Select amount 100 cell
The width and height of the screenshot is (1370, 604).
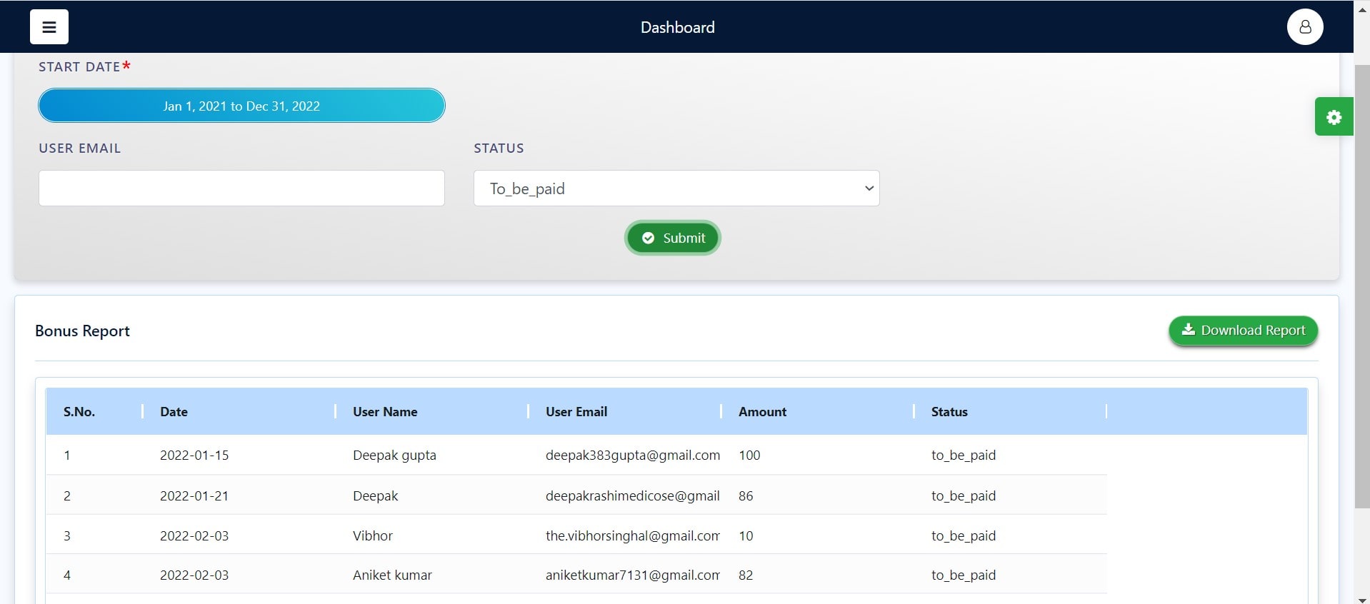tap(749, 455)
